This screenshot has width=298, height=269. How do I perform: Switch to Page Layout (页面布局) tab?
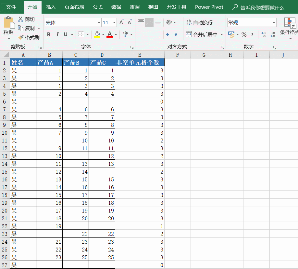click(x=74, y=7)
